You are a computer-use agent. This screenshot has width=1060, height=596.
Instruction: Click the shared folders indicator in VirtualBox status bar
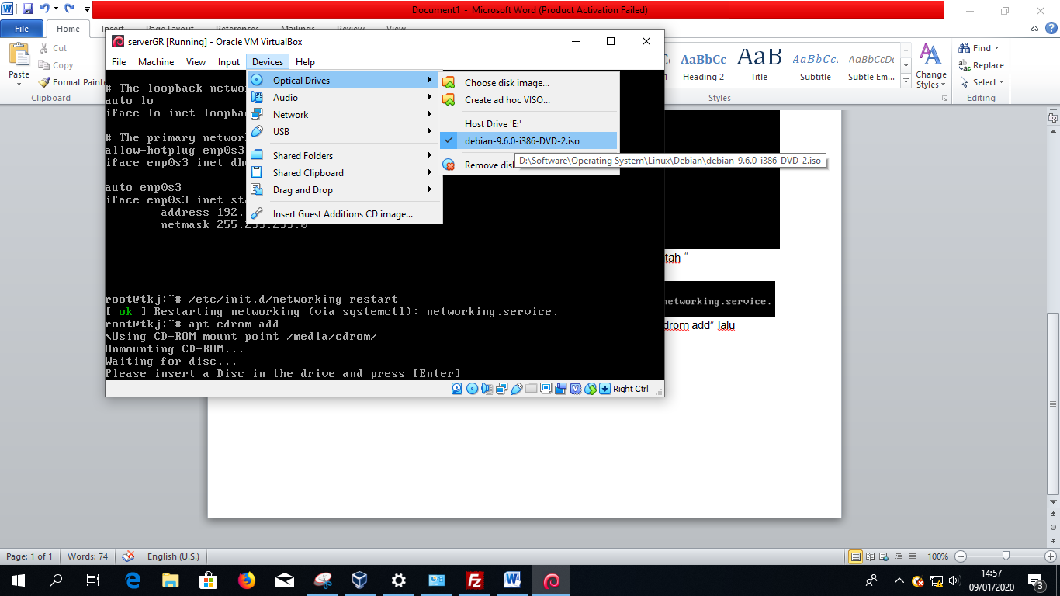(532, 389)
